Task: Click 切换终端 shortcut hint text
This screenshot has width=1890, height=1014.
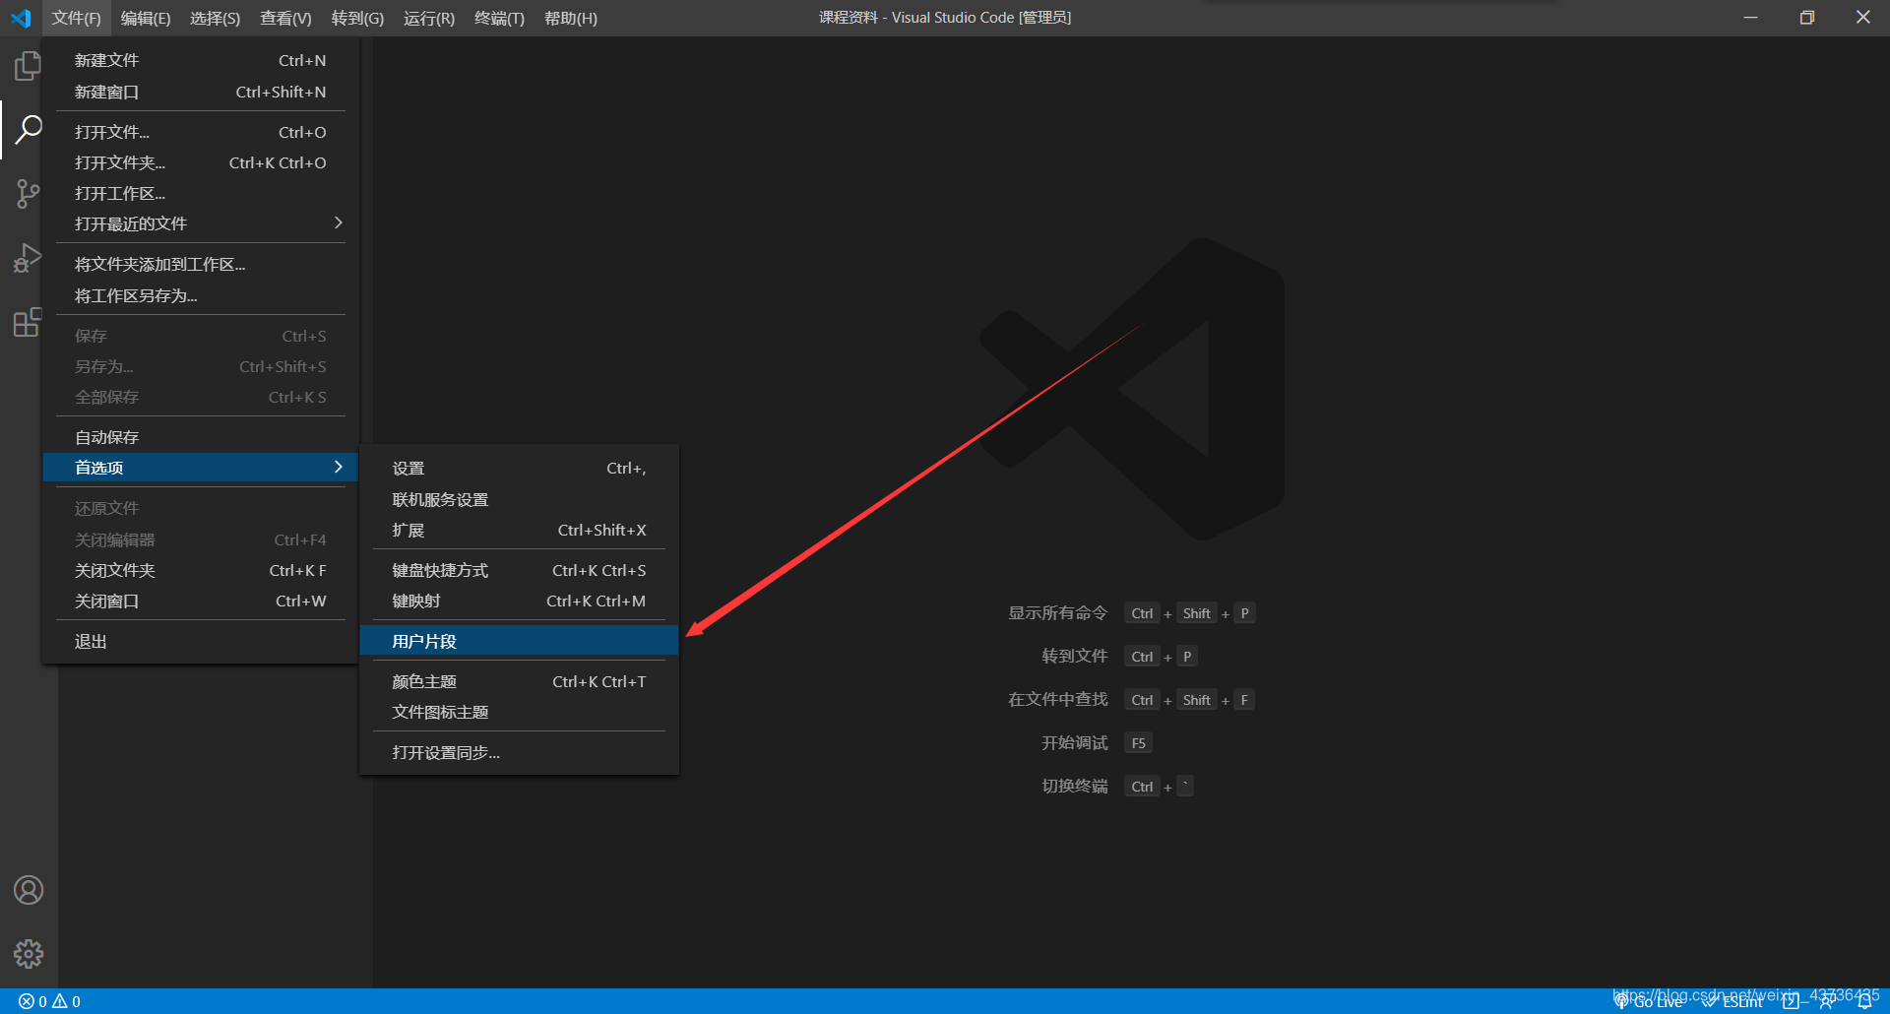Action: point(1074,786)
